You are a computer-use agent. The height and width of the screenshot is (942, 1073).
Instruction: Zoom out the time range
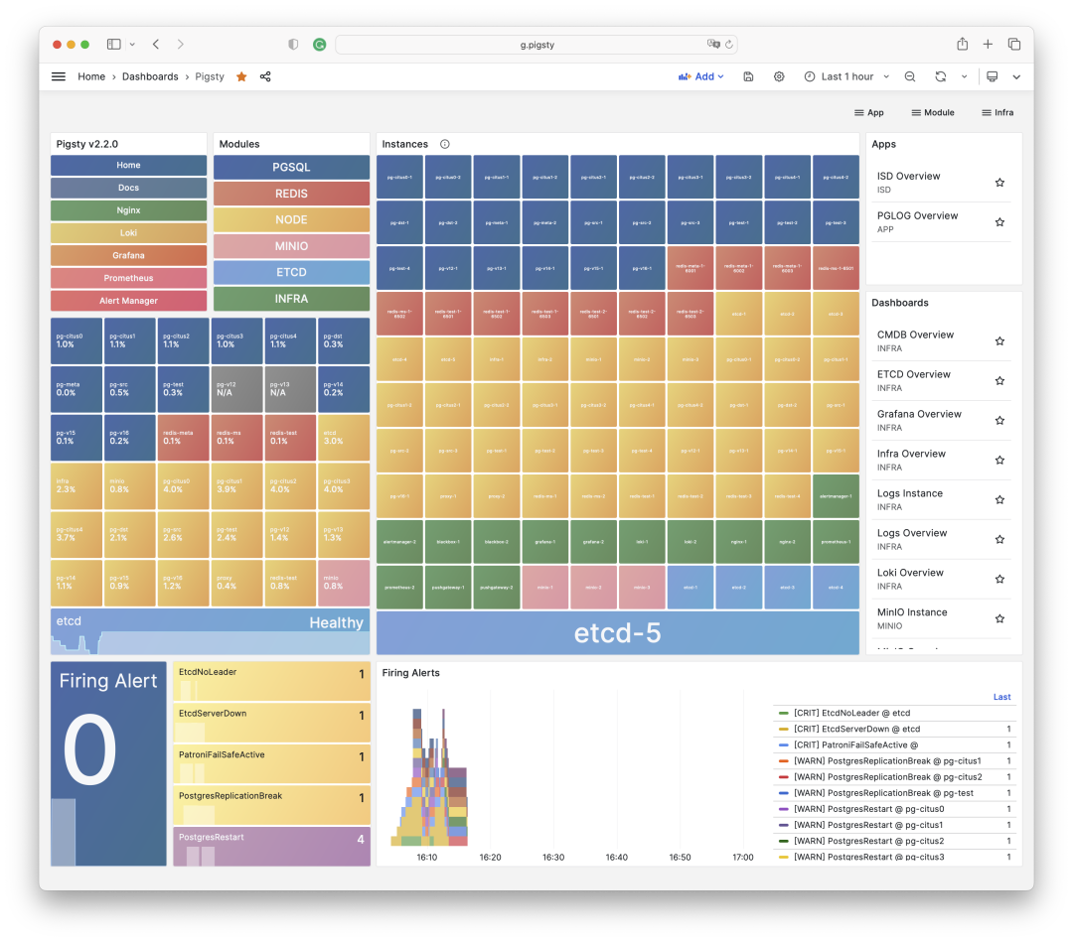click(910, 76)
